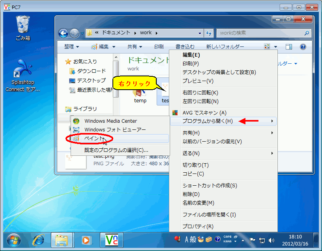The image size is (322, 251).
Task: Click the volume speaker tray icon
Action: pyautogui.click(x=271, y=240)
